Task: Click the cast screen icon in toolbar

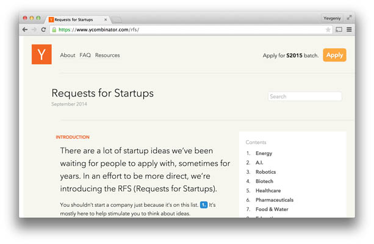Action: click(x=339, y=30)
